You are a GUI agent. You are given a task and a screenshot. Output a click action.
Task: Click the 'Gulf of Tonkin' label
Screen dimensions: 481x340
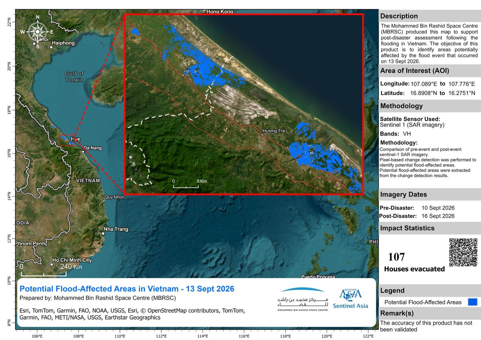[74, 77]
